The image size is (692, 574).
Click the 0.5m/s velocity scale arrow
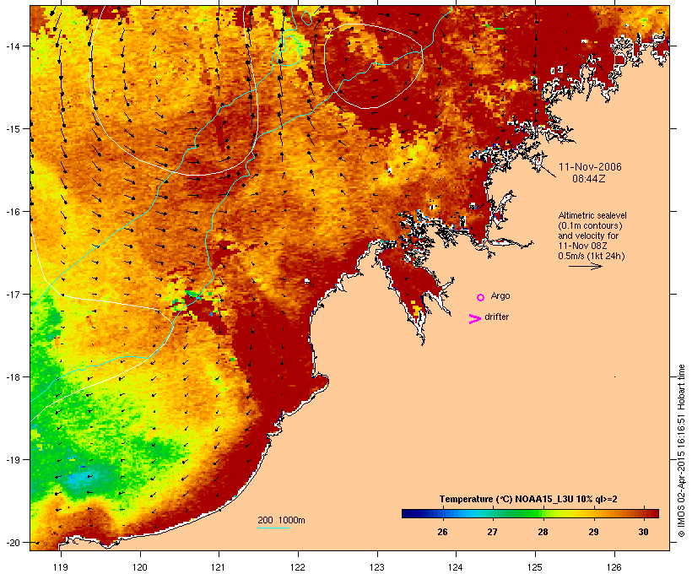[585, 266]
